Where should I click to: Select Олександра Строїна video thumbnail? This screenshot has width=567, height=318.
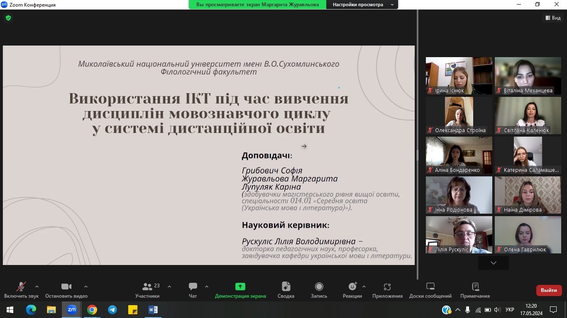(459, 116)
